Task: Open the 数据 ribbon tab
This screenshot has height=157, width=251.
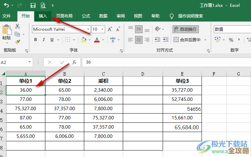Action: pyautogui.click(x=103, y=16)
